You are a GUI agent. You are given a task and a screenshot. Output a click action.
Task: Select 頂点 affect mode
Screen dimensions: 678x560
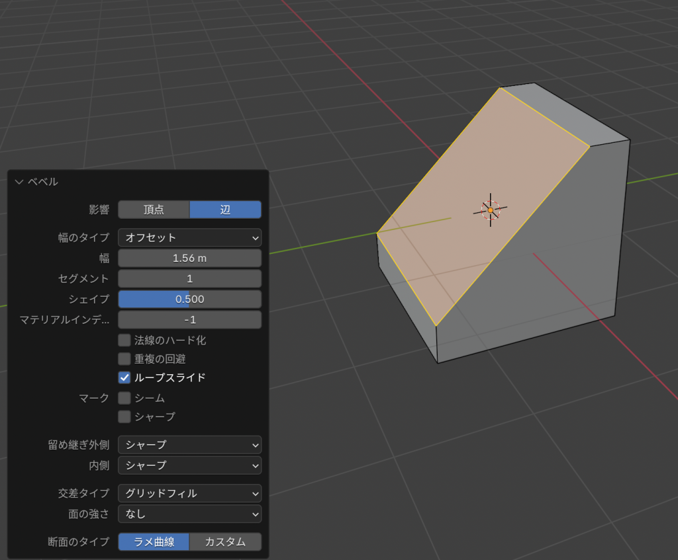[154, 210]
